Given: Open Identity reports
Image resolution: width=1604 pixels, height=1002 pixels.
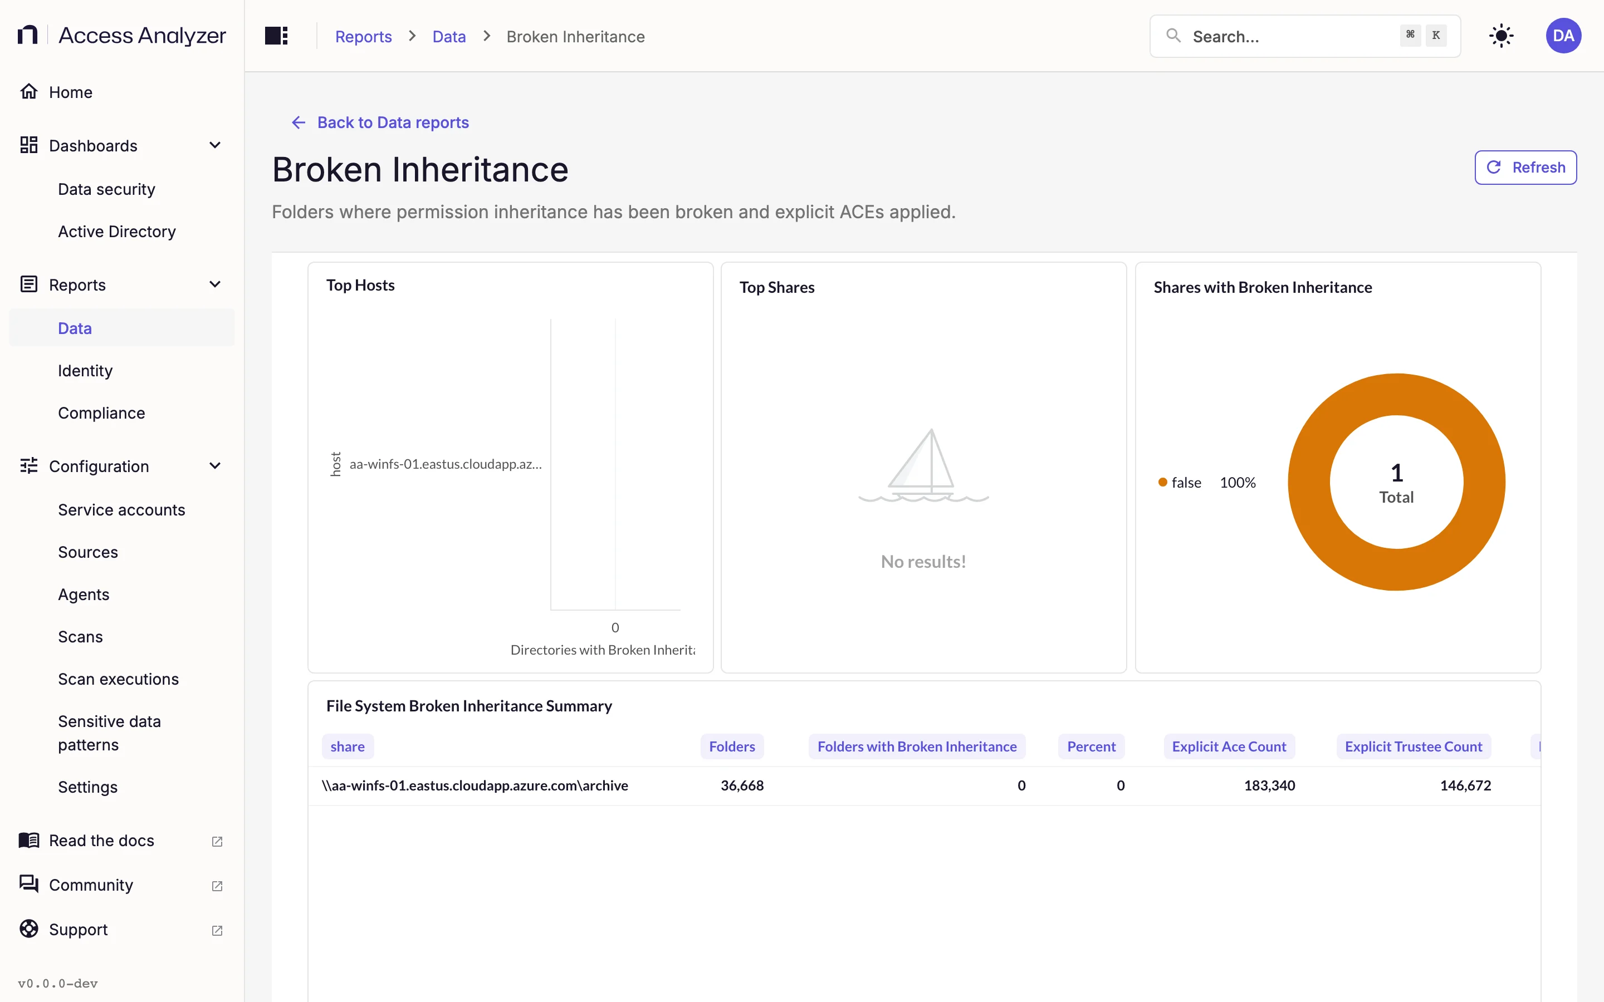Looking at the screenshot, I should point(86,370).
